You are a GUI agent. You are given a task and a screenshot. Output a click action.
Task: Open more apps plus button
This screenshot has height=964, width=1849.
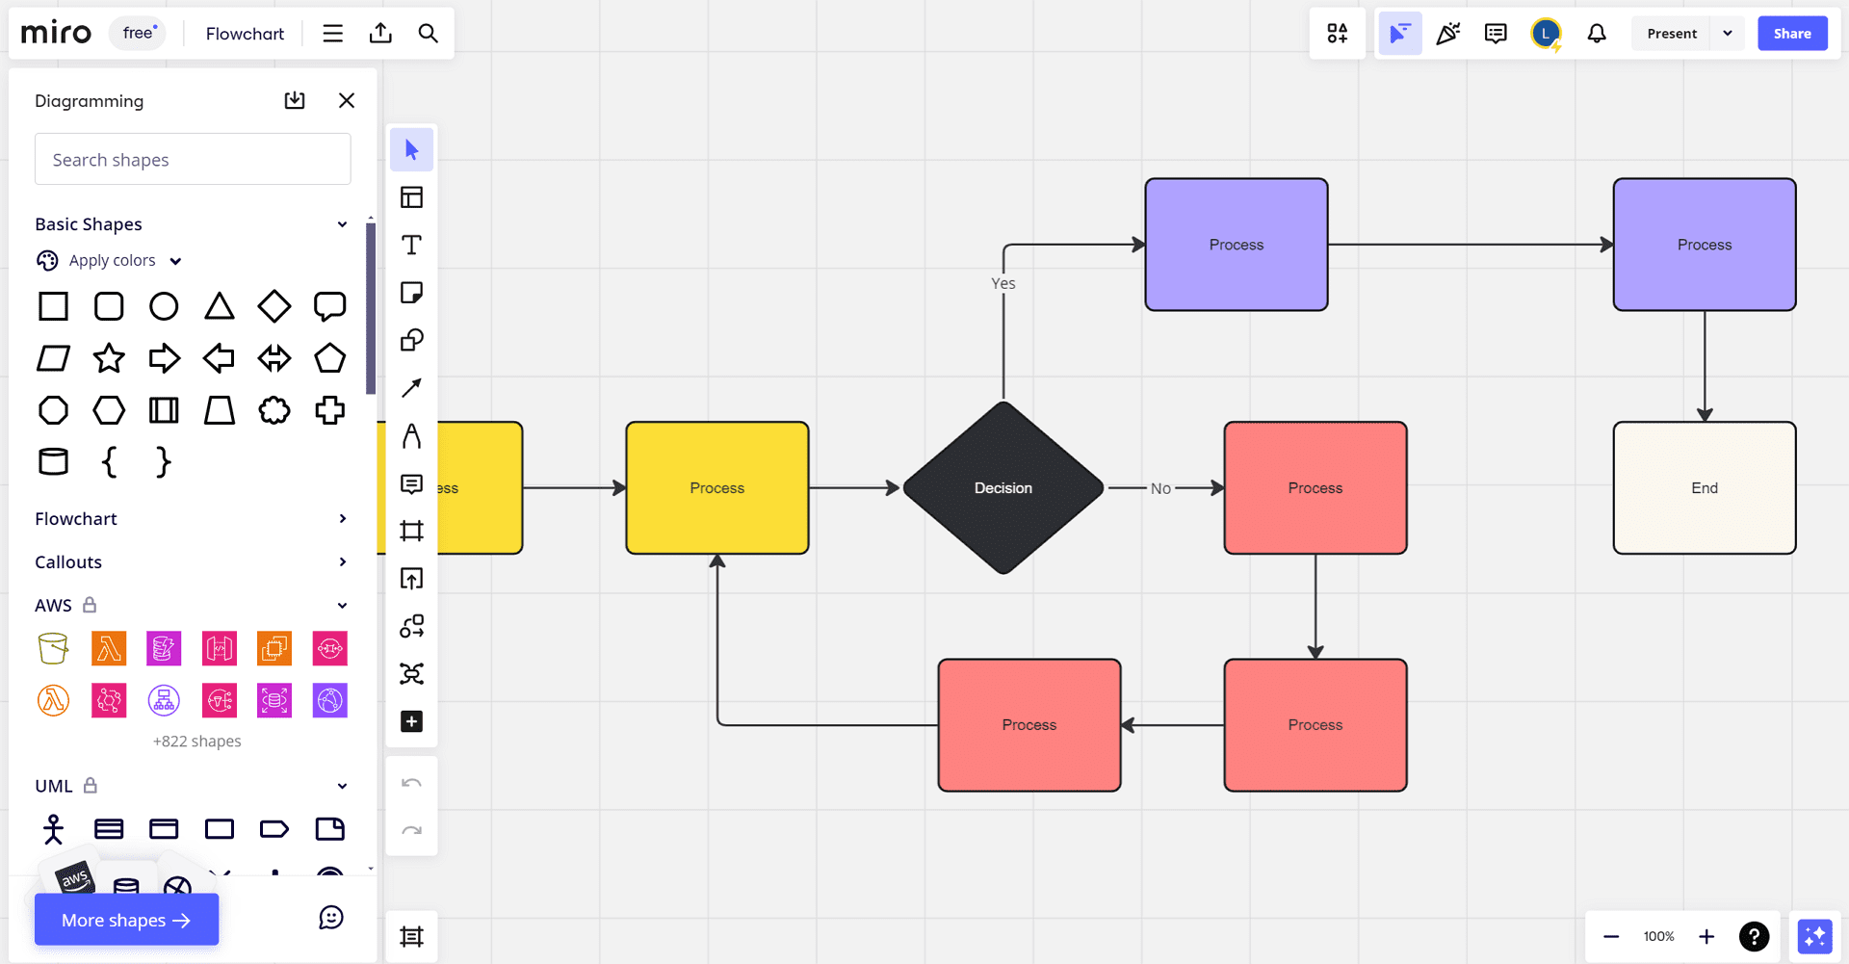point(411,721)
